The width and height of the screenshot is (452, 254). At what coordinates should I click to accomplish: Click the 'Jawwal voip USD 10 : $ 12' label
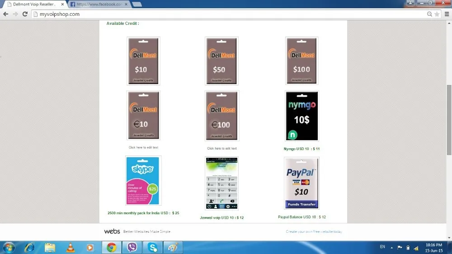coord(221,218)
